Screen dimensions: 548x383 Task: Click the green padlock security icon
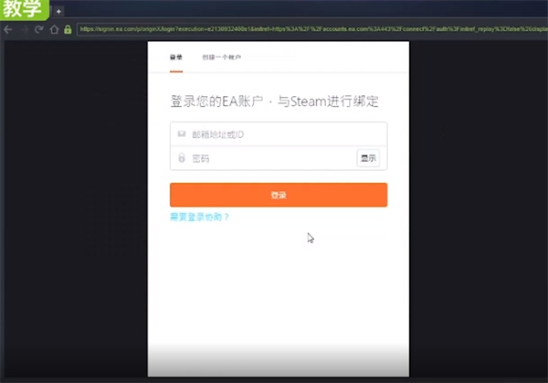pos(68,29)
